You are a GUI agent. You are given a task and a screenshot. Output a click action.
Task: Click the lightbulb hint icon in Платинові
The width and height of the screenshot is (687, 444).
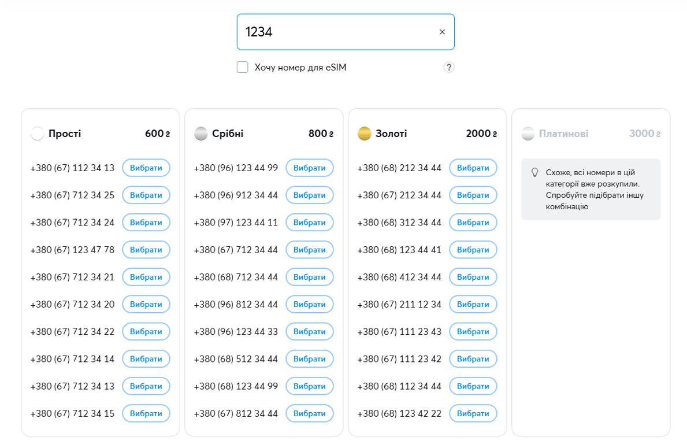point(534,172)
